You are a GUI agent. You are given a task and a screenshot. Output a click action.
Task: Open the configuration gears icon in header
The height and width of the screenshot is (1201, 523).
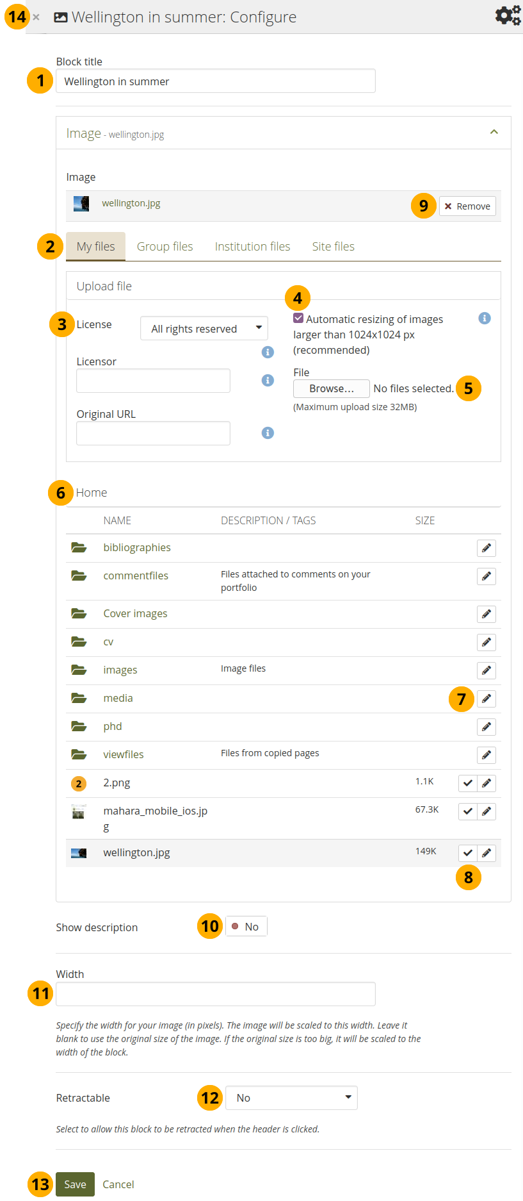508,16
